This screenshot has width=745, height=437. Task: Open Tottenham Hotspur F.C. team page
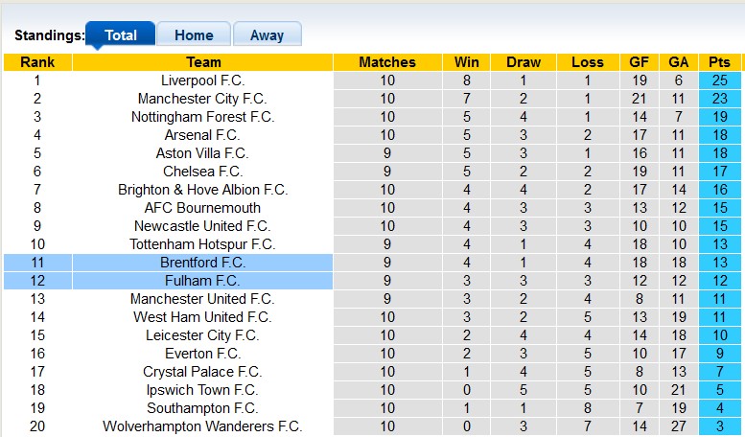pos(202,244)
